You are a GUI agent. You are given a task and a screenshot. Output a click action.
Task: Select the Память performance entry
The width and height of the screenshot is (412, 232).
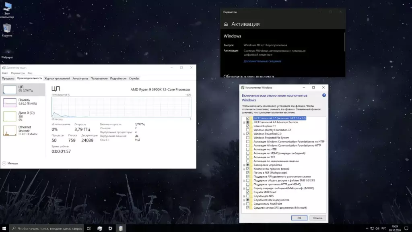pyautogui.click(x=23, y=102)
